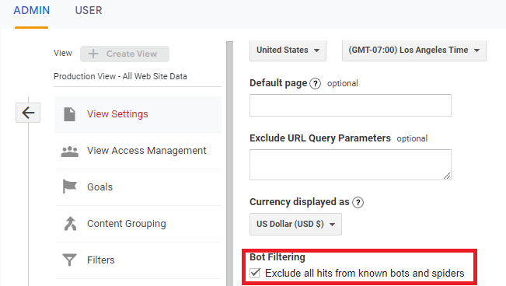
Task: Click the plus icon in Create View
Action: tap(93, 54)
